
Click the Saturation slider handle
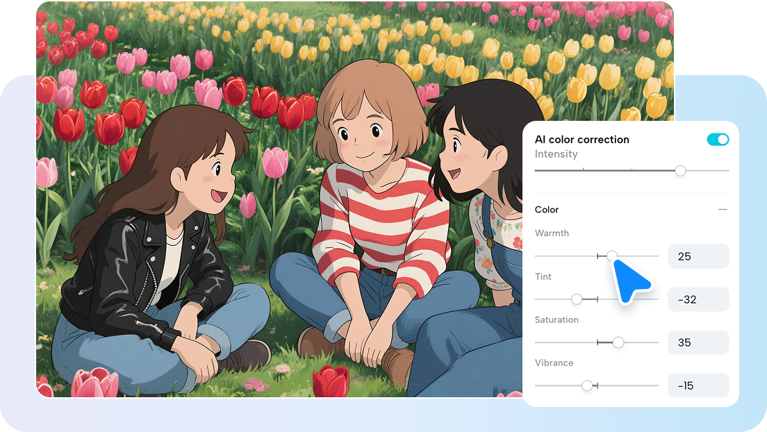(618, 342)
